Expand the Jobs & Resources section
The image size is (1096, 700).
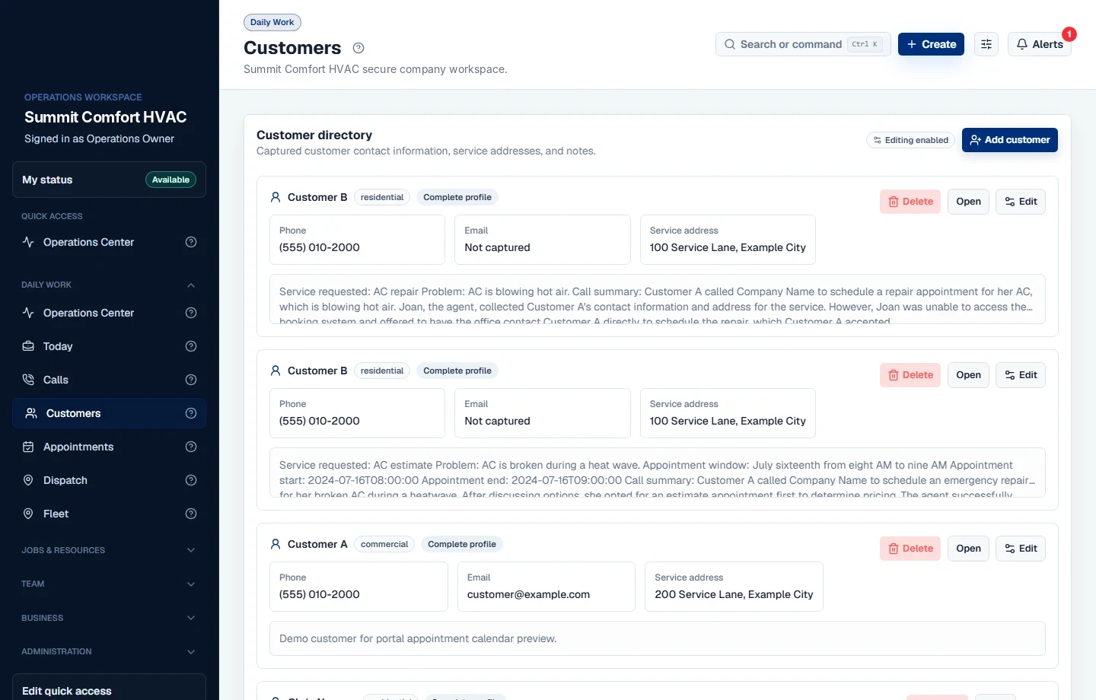click(109, 550)
